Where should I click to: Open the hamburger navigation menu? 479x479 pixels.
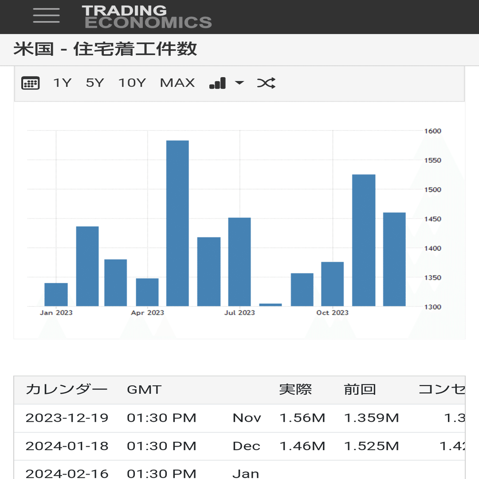(x=46, y=15)
